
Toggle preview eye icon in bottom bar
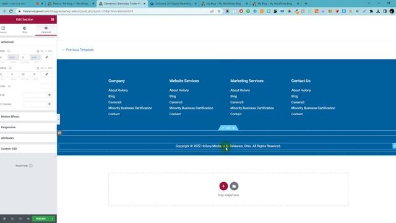28,219
